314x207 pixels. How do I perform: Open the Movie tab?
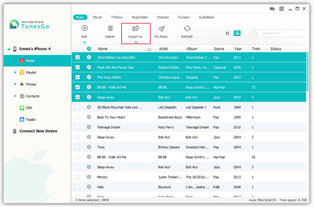(x=97, y=17)
